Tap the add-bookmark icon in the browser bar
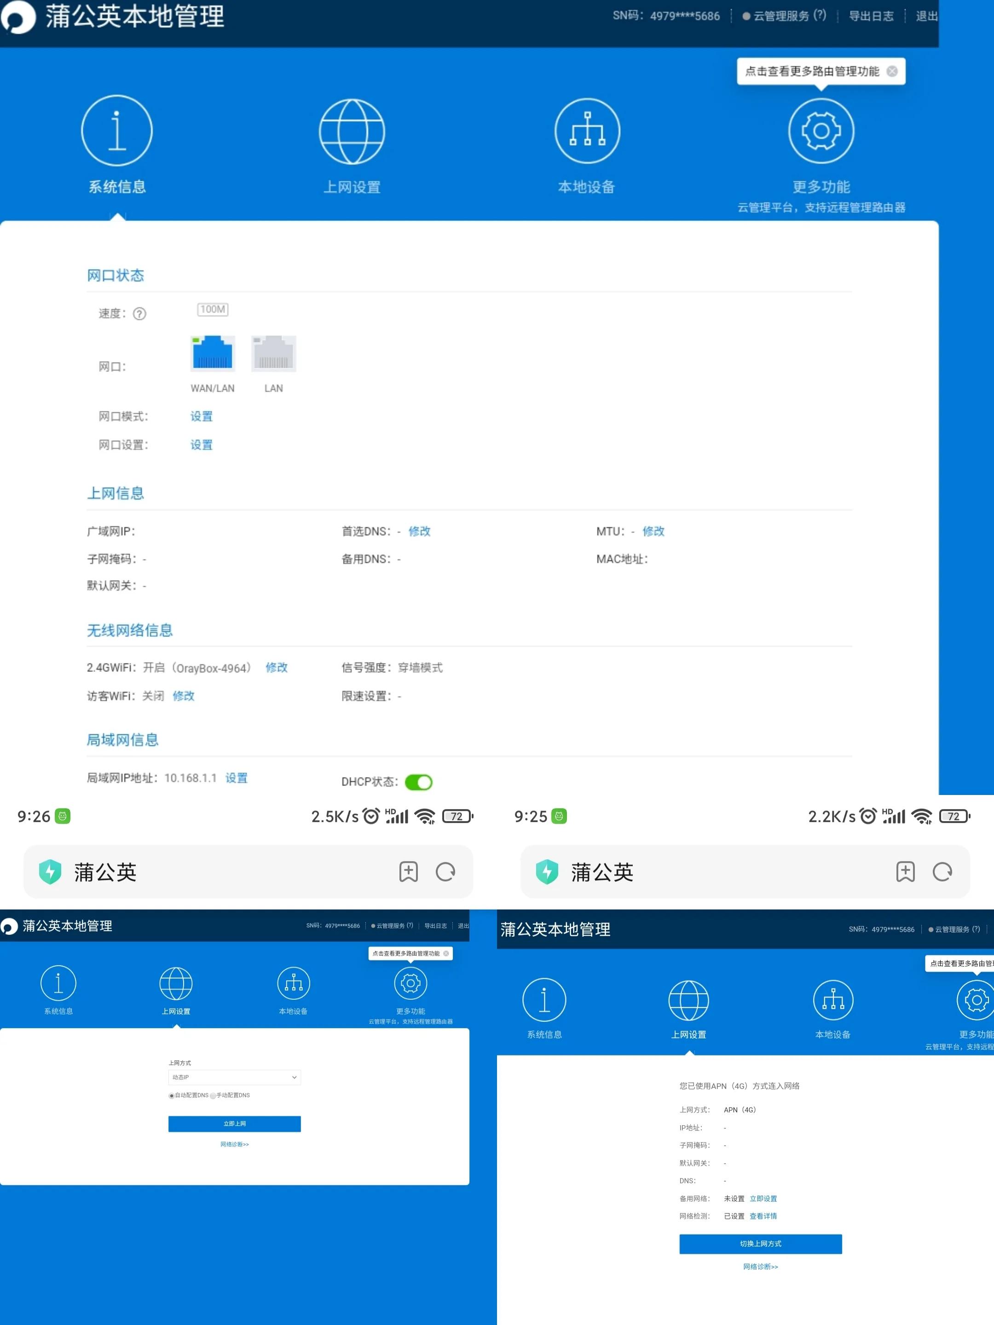The height and width of the screenshot is (1325, 994). pyautogui.click(x=408, y=872)
